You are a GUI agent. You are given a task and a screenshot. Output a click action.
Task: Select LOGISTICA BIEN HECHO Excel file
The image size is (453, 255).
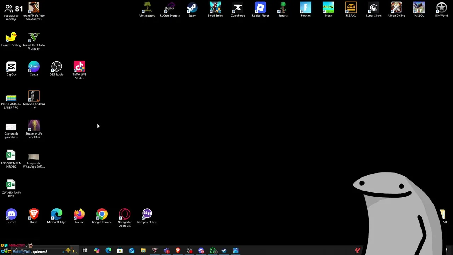11,159
